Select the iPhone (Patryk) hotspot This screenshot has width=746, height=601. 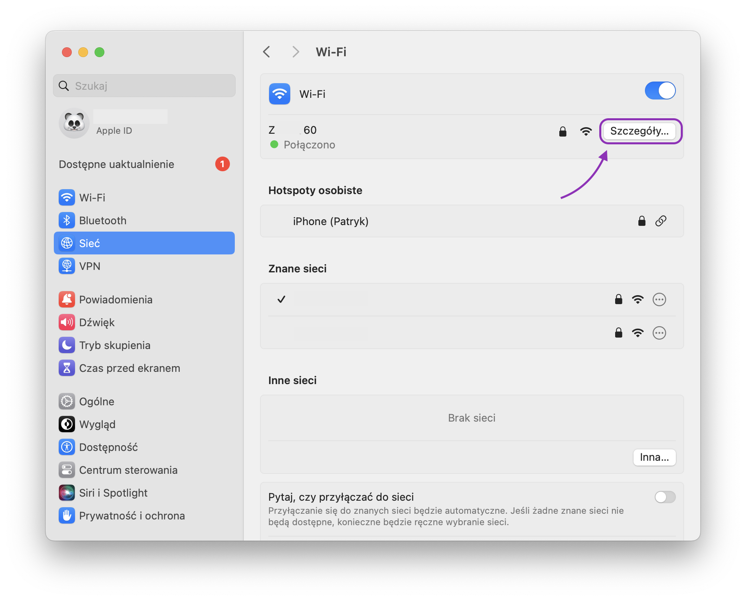[x=472, y=221]
